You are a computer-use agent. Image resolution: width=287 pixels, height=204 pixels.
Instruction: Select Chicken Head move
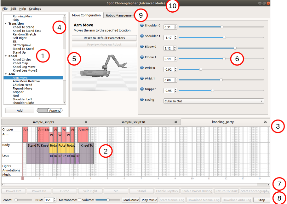pos(22,85)
